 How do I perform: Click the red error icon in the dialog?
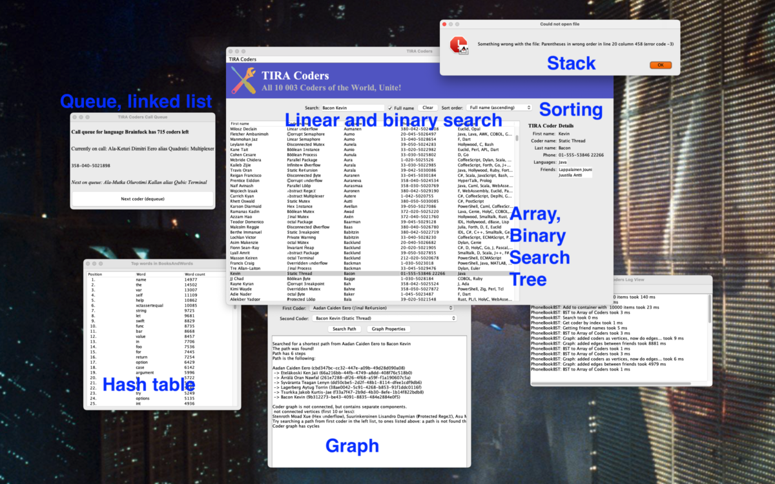459,44
